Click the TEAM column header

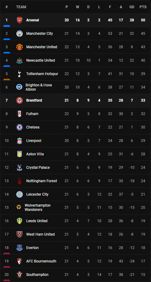pyautogui.click(x=21, y=7)
